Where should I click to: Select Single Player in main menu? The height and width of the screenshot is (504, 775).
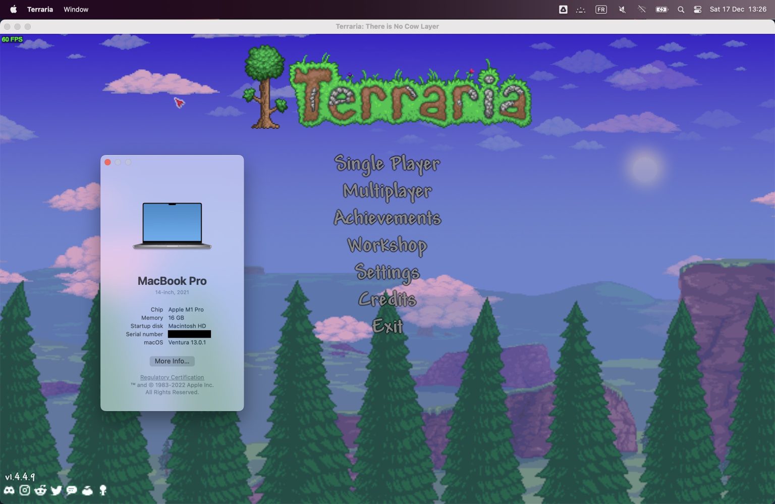387,164
